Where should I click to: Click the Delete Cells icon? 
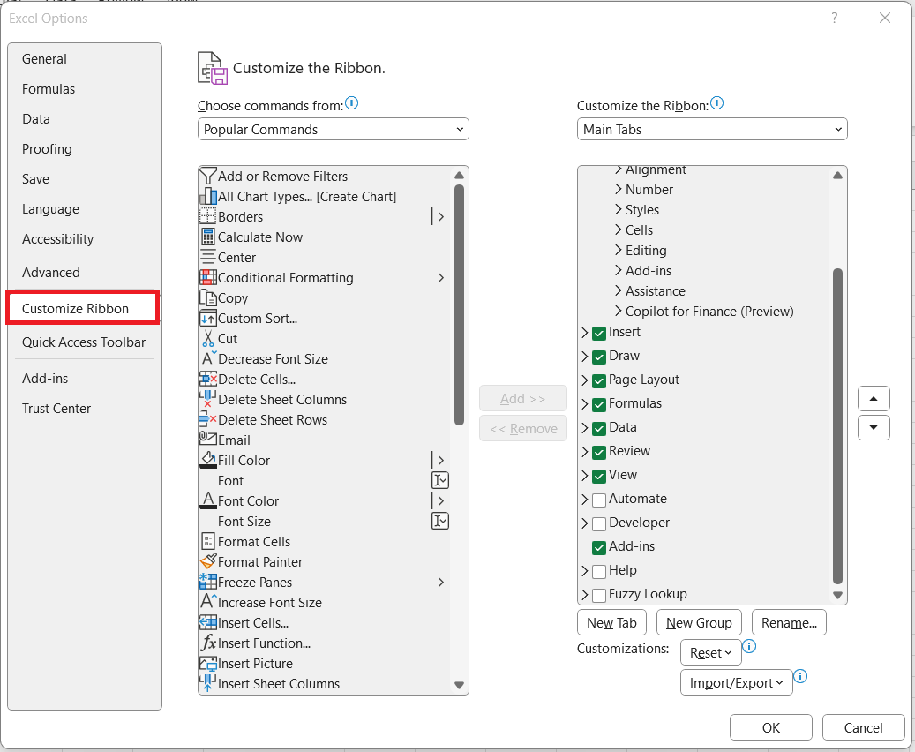[x=207, y=379]
